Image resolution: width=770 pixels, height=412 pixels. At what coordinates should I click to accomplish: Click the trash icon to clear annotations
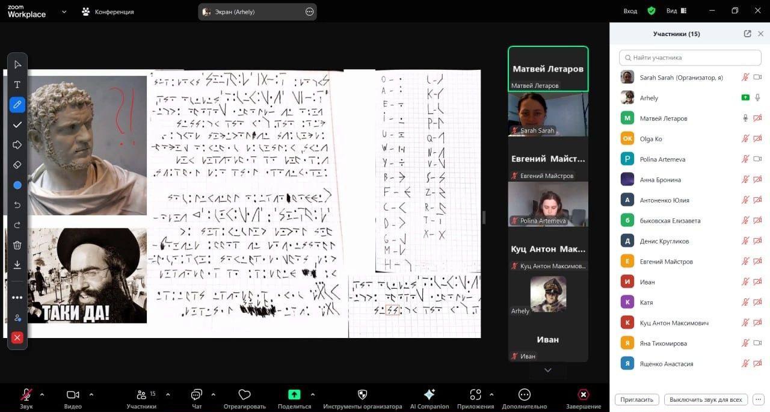coord(17,245)
